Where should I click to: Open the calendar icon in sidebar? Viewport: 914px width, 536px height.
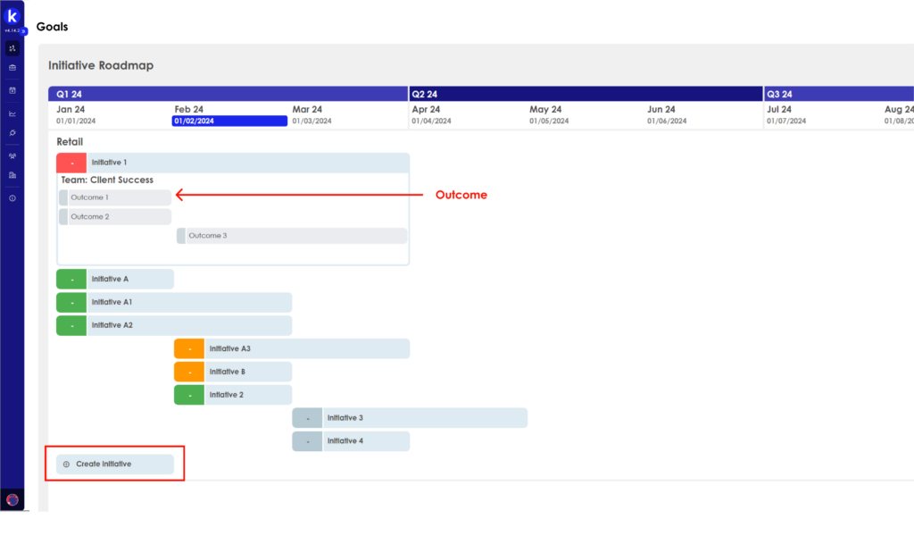pos(12,90)
